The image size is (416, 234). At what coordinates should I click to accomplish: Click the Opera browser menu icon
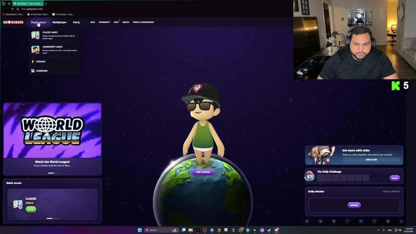click(4, 4)
